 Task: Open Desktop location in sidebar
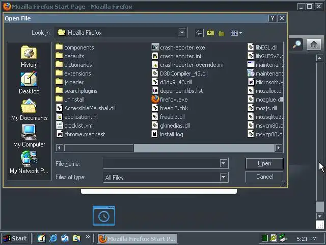point(29,83)
